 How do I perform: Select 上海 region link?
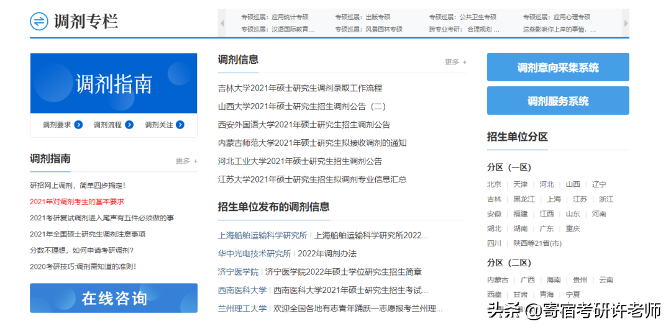554,199
